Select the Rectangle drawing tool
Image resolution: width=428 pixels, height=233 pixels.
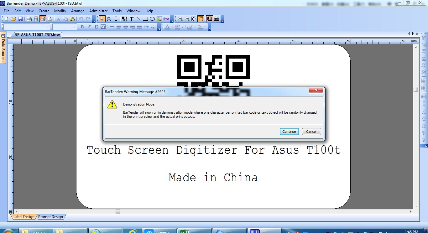point(145,19)
